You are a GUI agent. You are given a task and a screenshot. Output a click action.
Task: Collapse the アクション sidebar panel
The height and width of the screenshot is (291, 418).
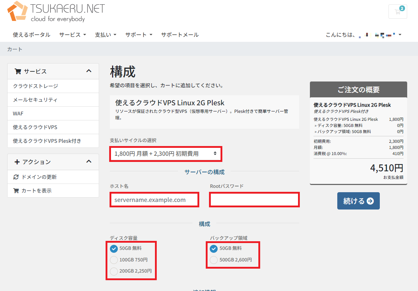[89, 162]
